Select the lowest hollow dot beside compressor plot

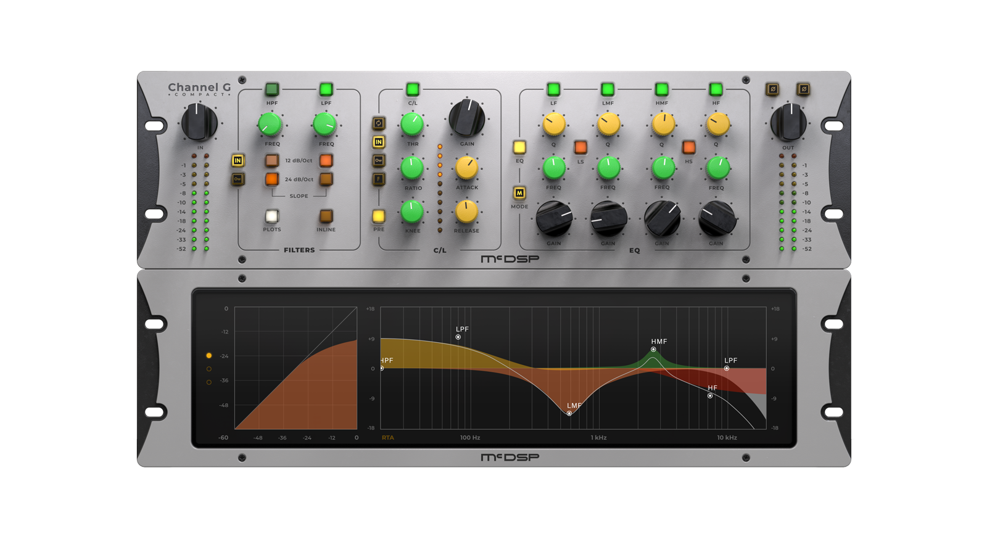[x=209, y=382]
